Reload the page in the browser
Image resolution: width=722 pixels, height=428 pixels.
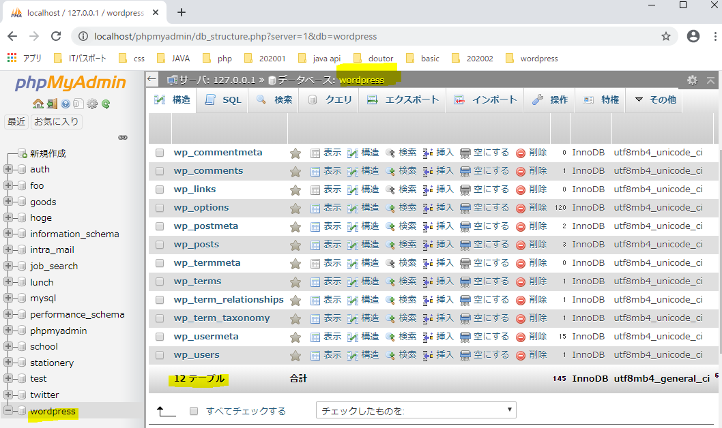(56, 36)
